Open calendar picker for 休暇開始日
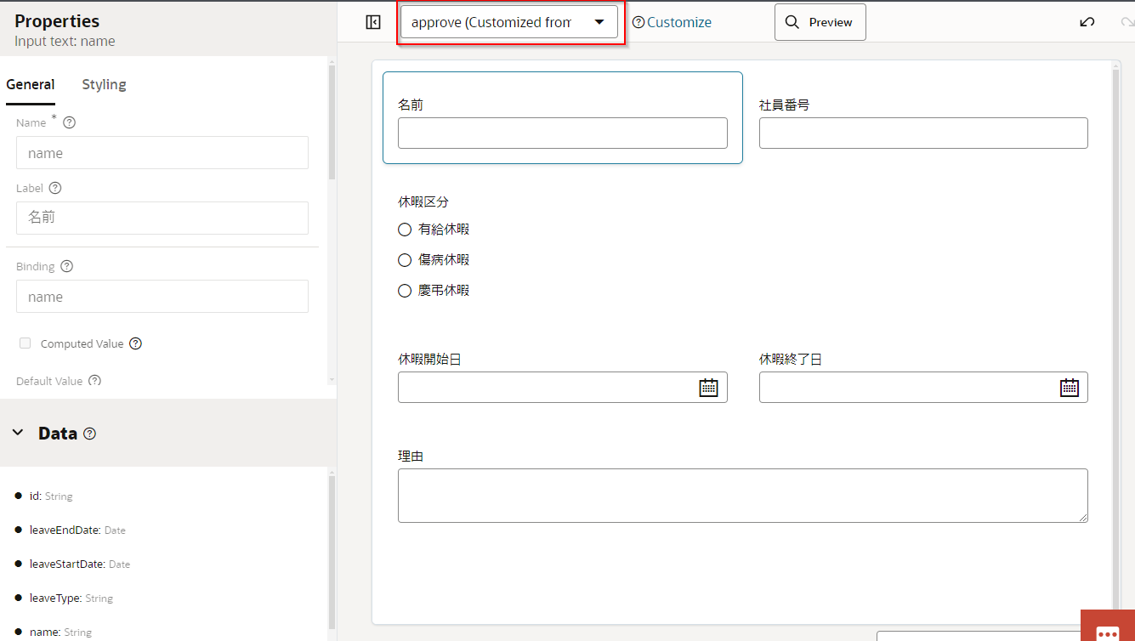This screenshot has height=641, width=1135. click(x=708, y=388)
